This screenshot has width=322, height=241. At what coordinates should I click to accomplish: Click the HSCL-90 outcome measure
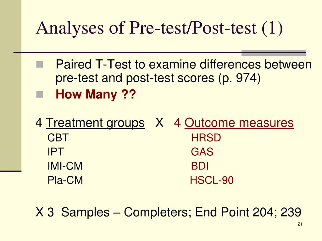pos(212,180)
